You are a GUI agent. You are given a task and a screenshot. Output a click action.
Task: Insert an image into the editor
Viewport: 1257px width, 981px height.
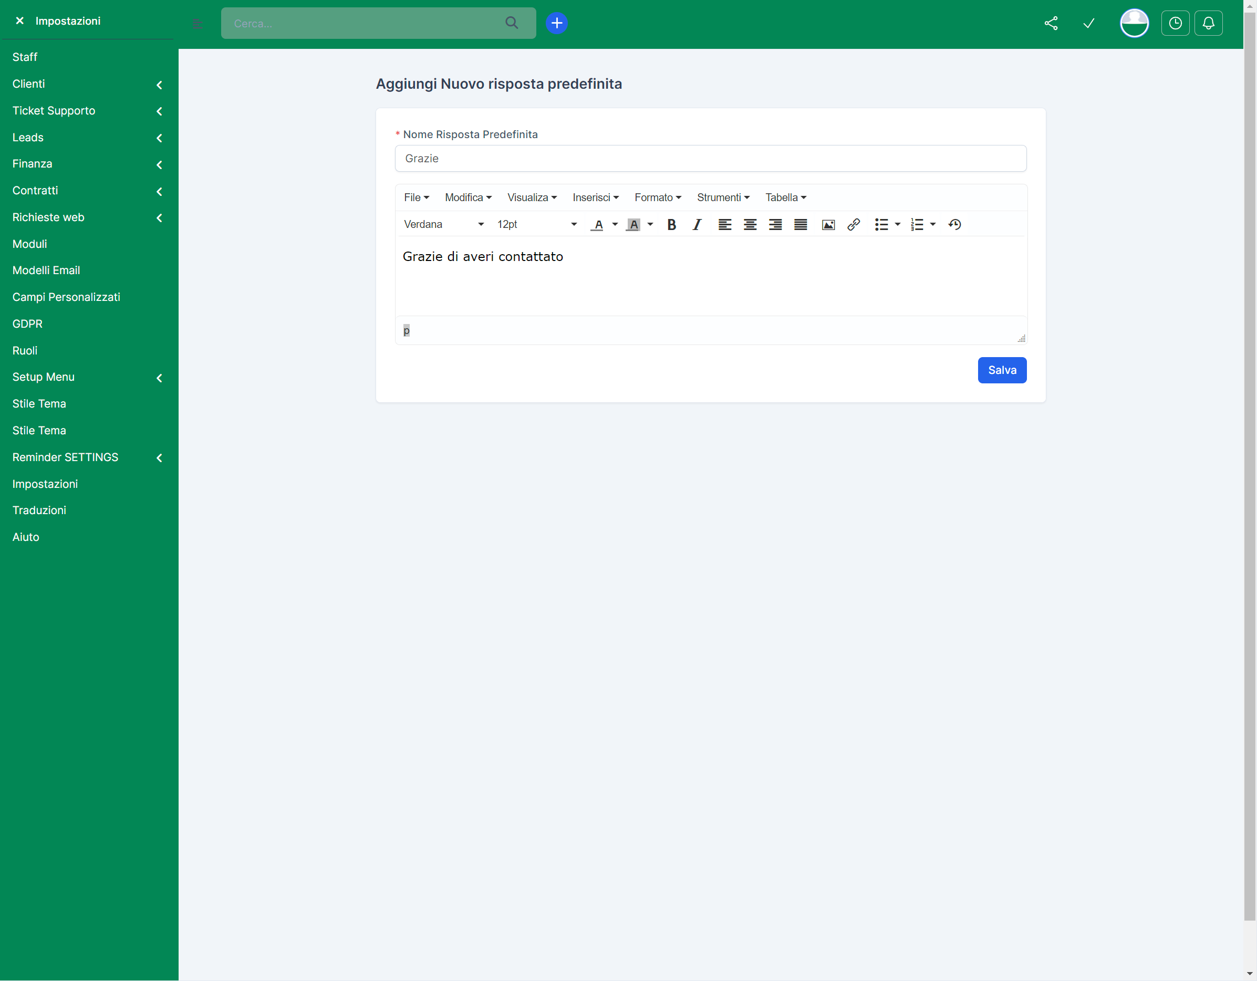tap(828, 224)
